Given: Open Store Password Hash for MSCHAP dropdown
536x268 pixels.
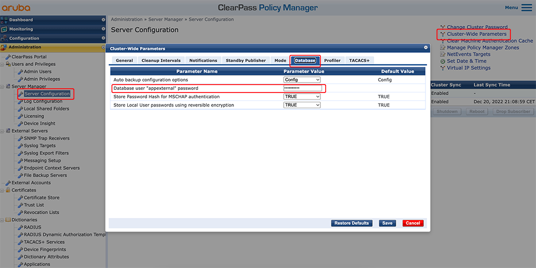Looking at the screenshot, I should pos(302,97).
